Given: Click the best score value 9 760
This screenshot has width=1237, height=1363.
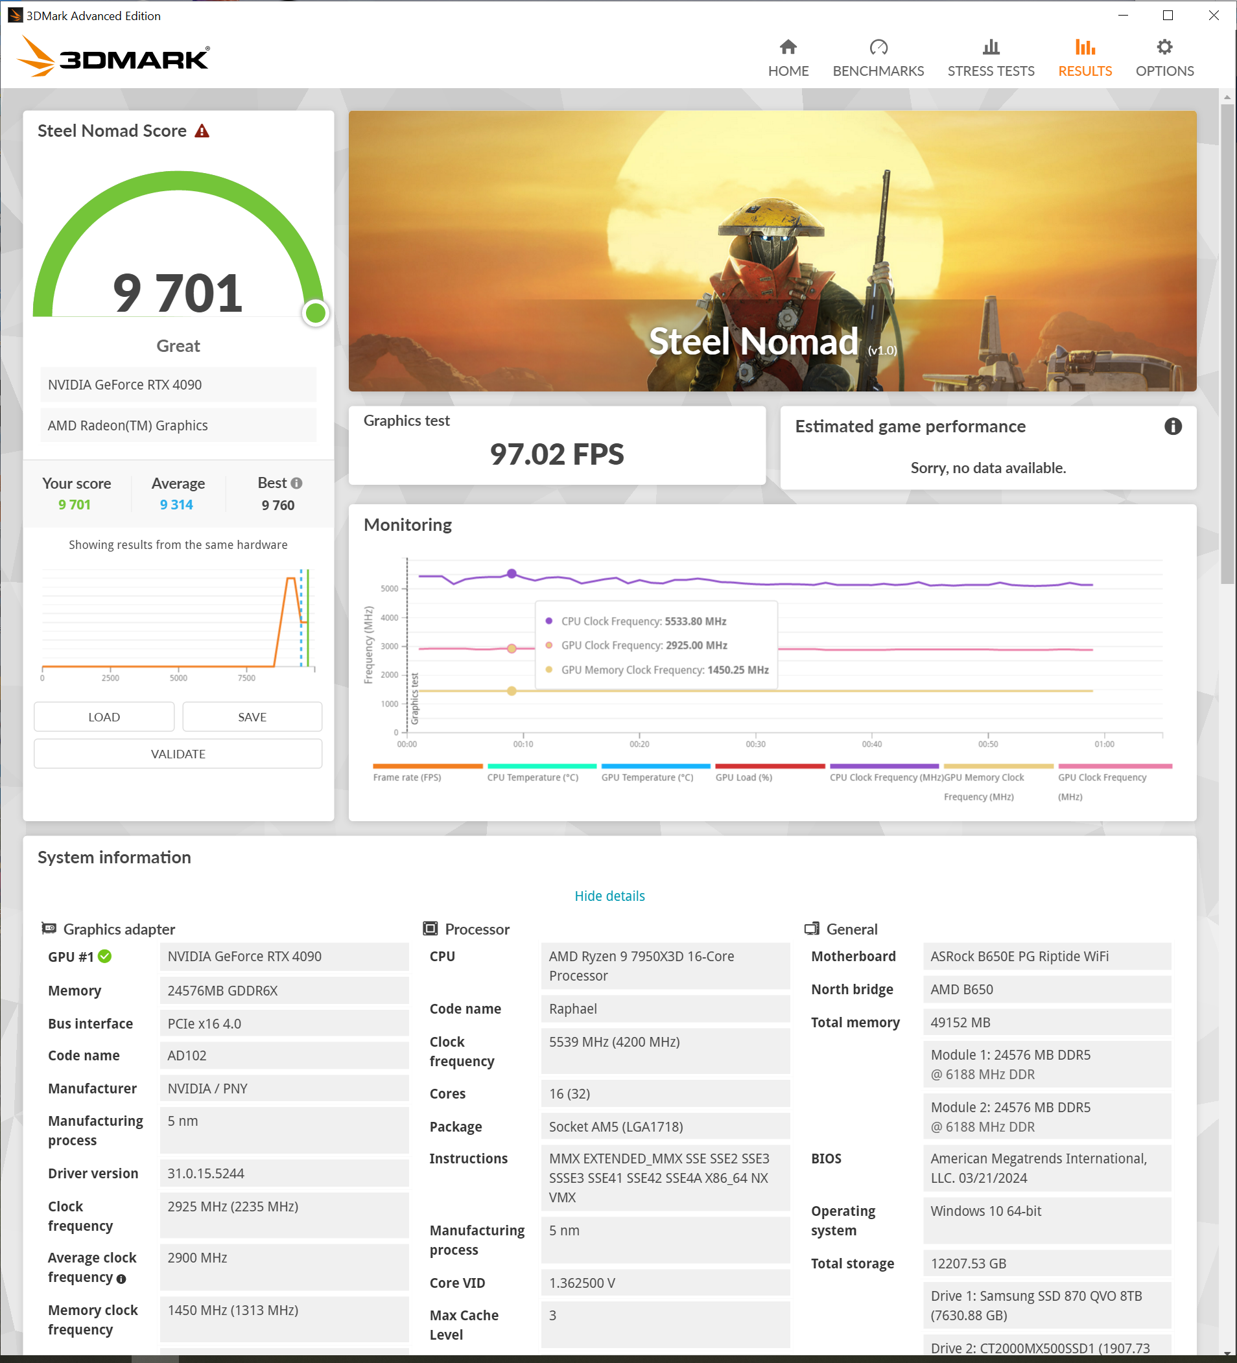Looking at the screenshot, I should pyautogui.click(x=278, y=505).
